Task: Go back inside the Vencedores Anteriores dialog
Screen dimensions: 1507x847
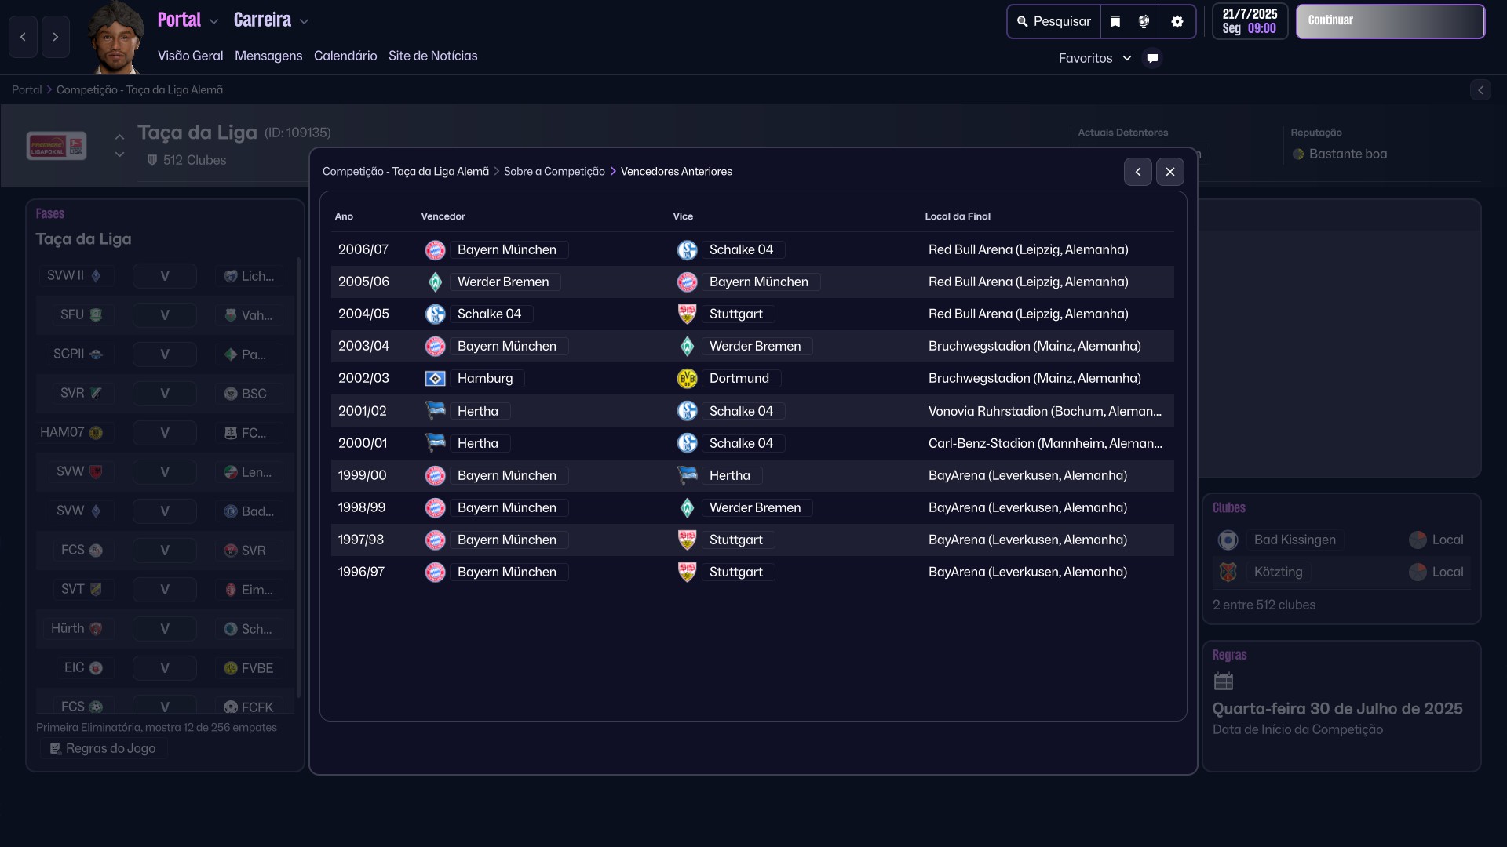Action: (1137, 172)
